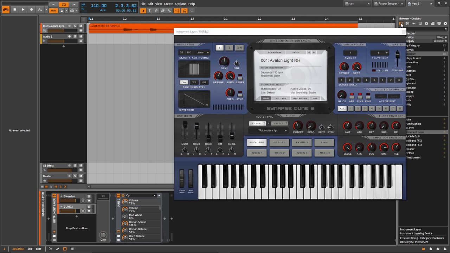
Task: Open the Options menu
Action: (x=181, y=4)
